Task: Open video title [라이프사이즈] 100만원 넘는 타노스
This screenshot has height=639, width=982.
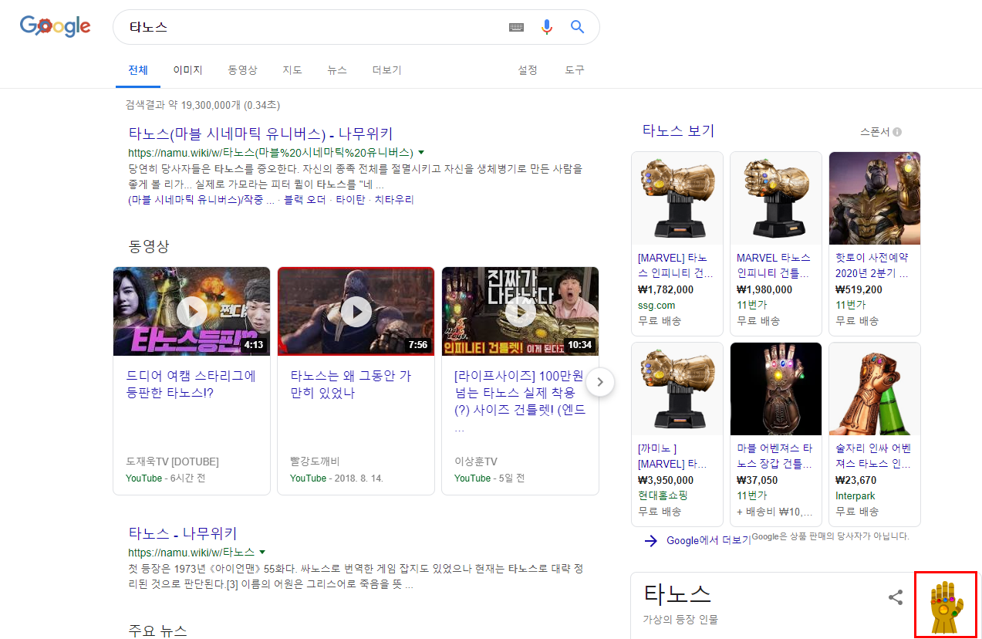Action: point(521,401)
